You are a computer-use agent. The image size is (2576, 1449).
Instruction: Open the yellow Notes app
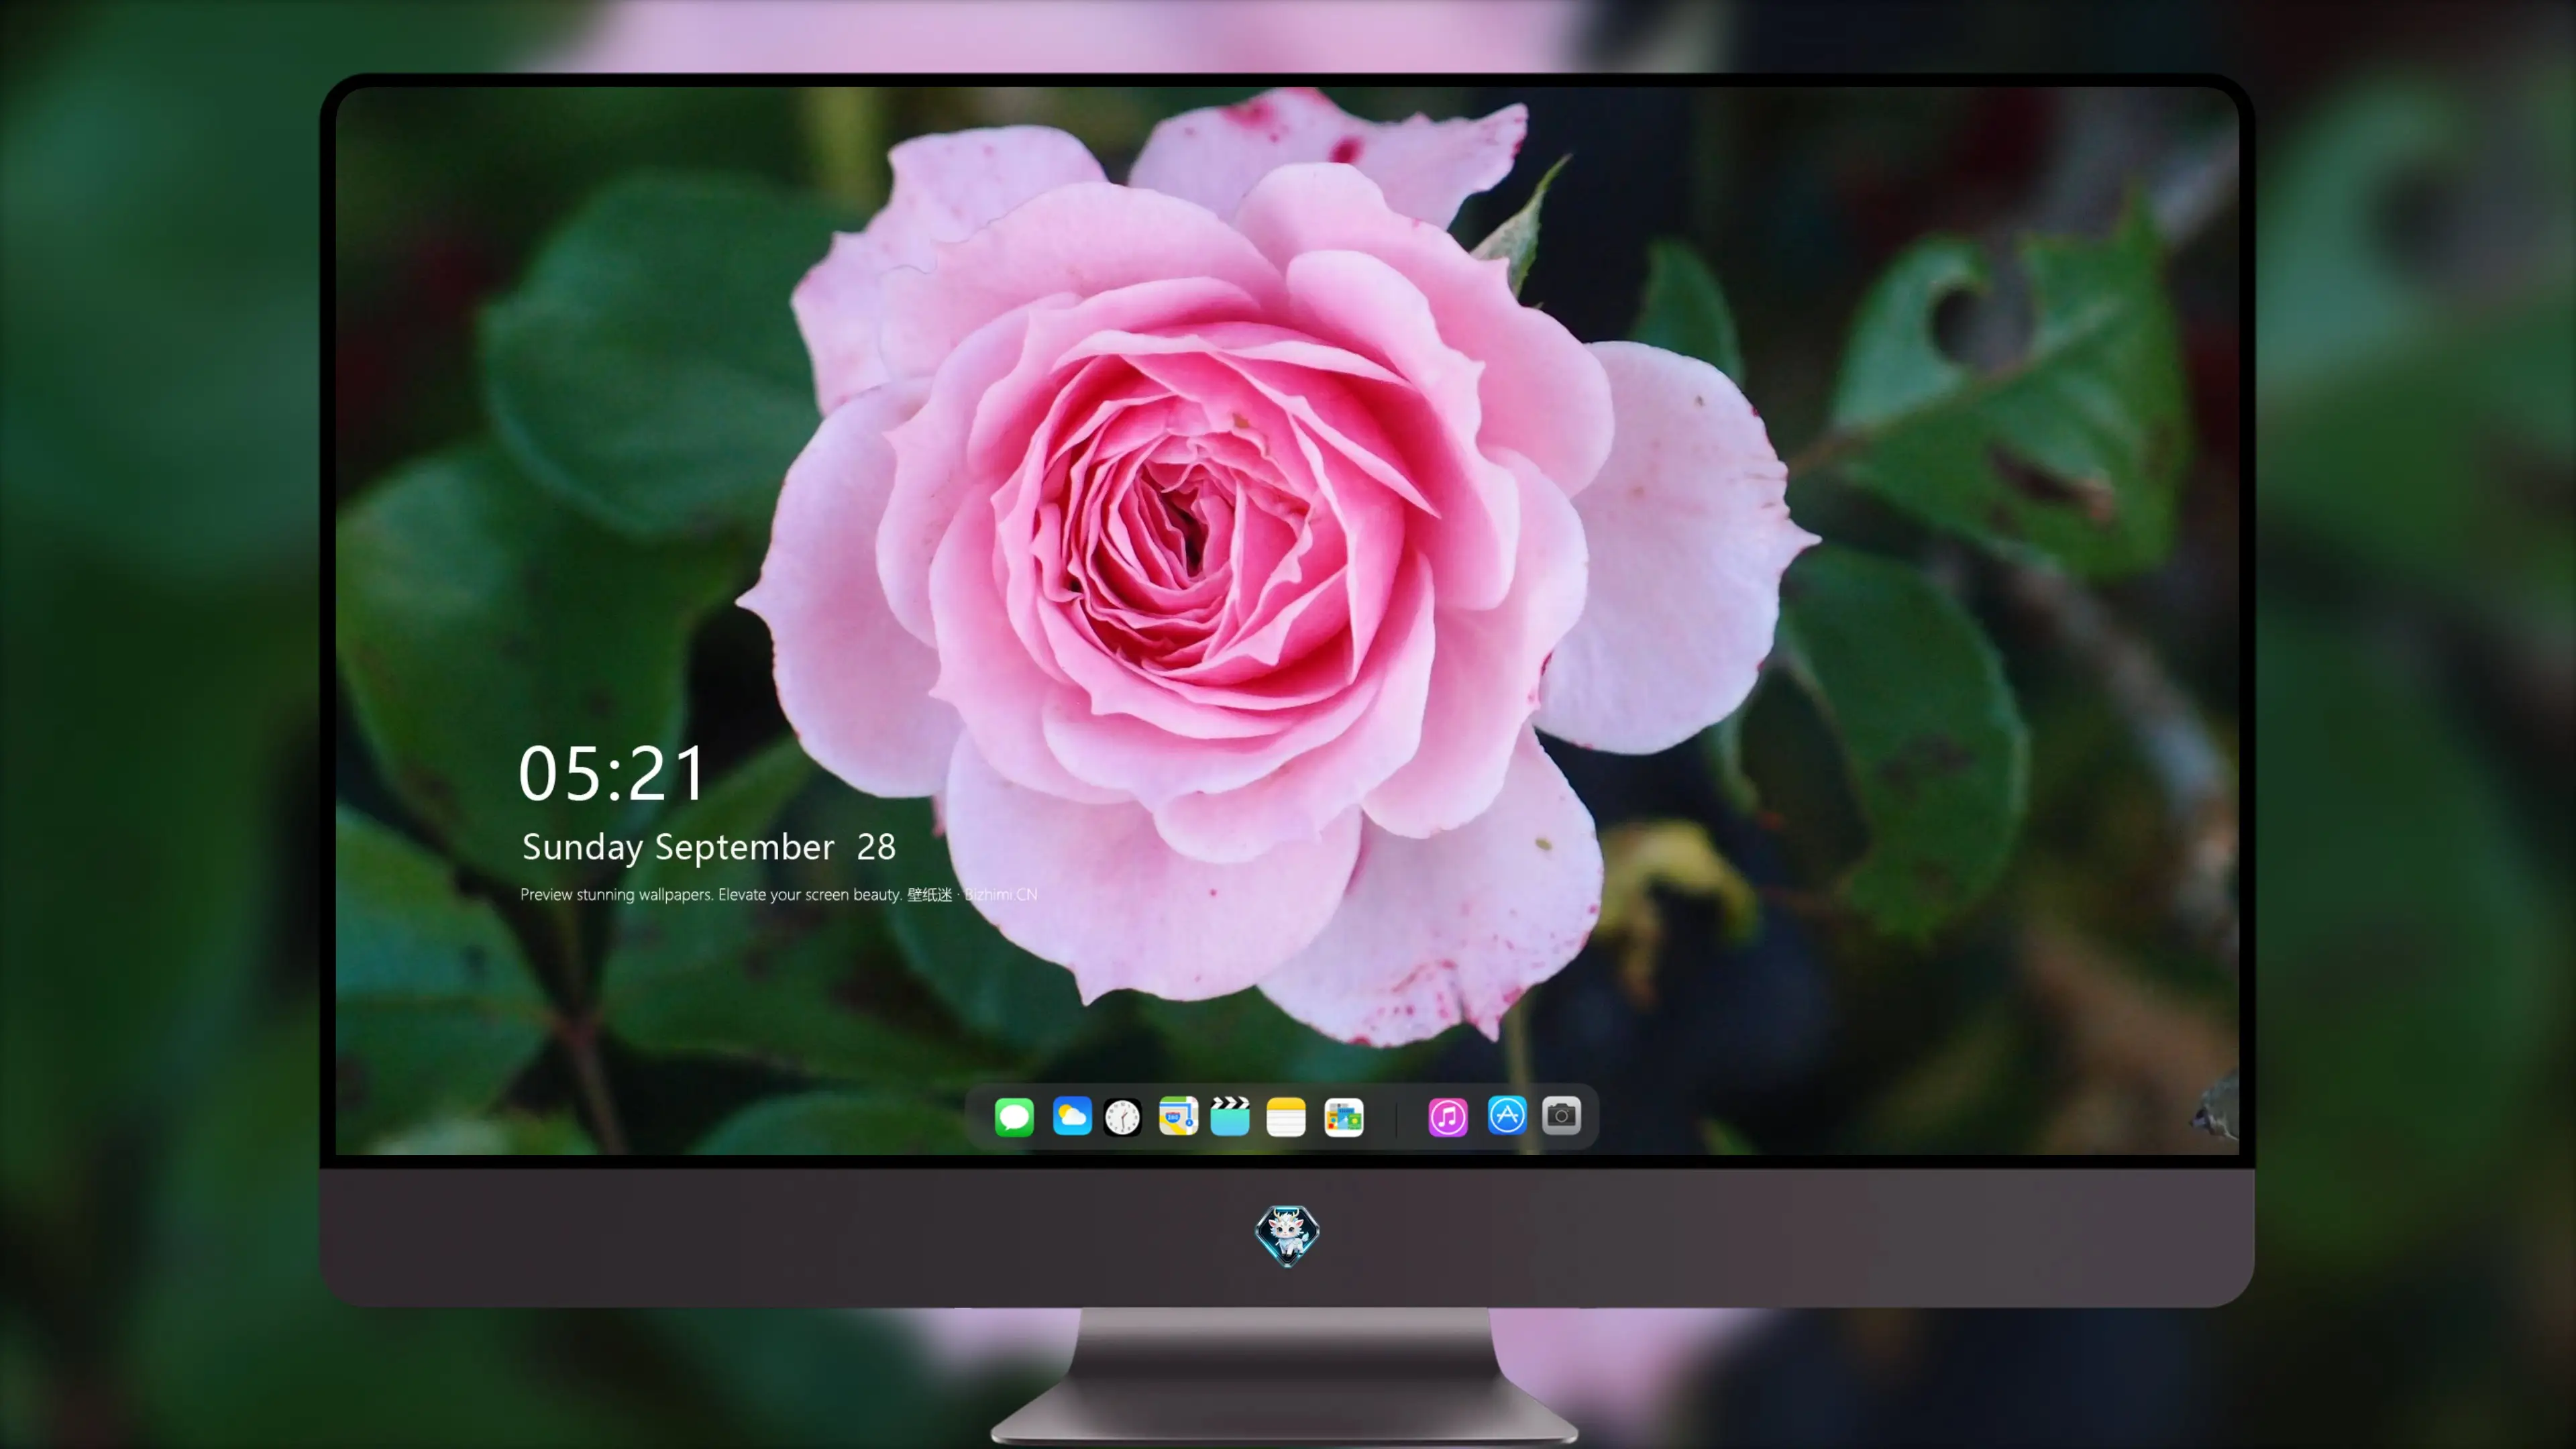click(x=1286, y=1116)
